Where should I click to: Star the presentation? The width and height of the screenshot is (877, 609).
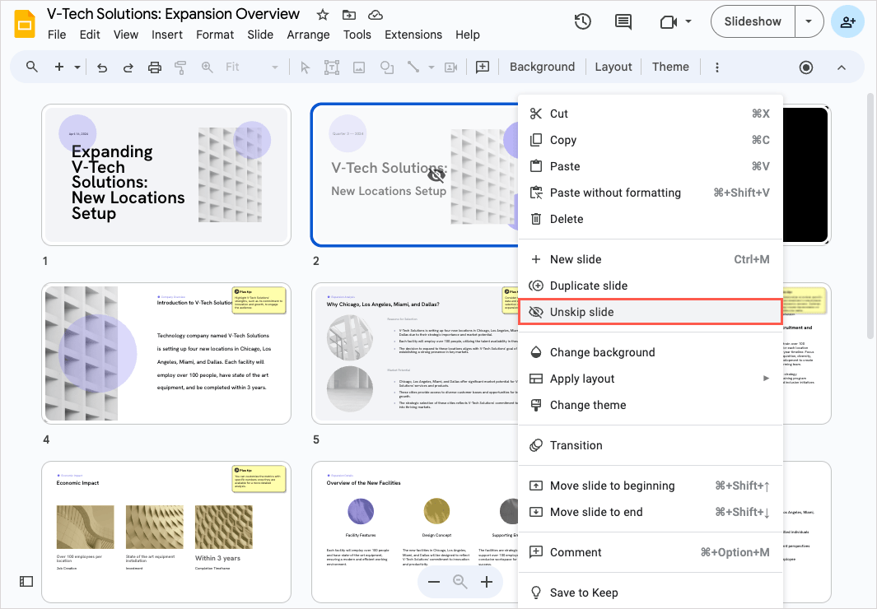click(323, 15)
